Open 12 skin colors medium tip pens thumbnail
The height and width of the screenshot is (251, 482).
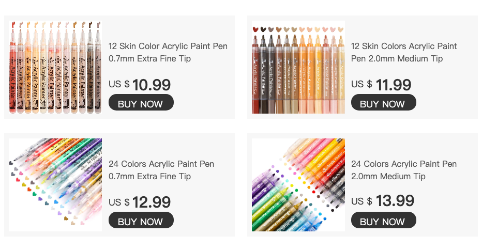(x=298, y=67)
